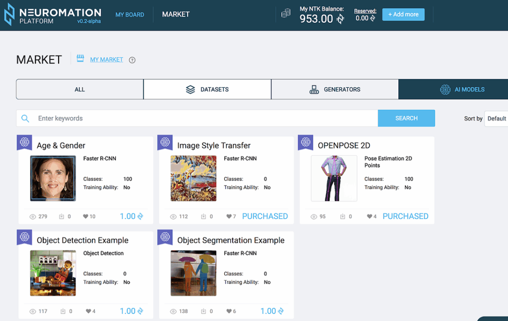Switch to the Datasets tab

(x=207, y=89)
